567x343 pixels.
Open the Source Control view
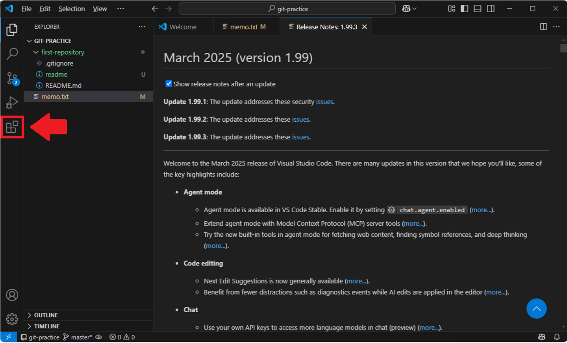coord(12,78)
